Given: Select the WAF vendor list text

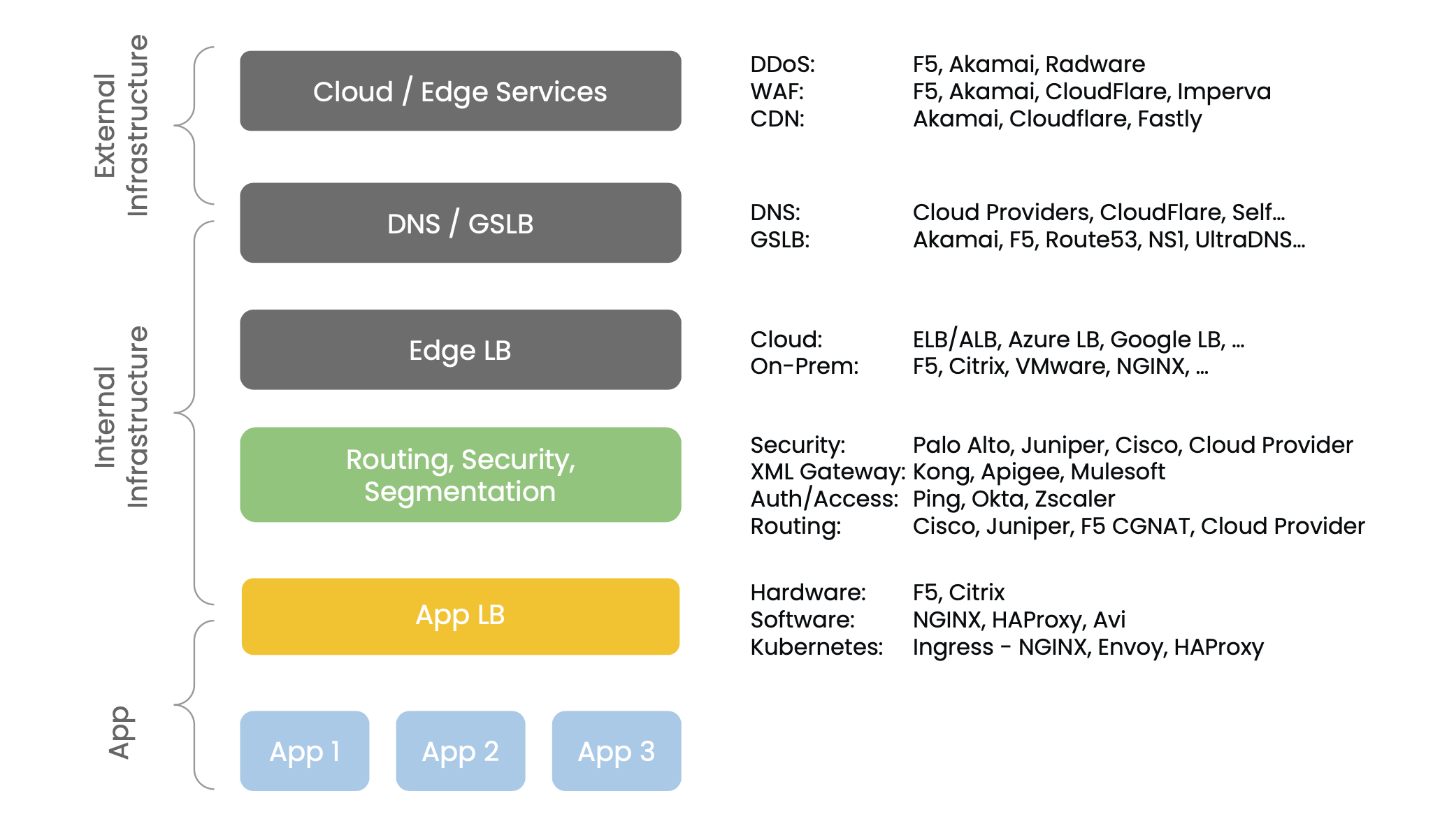Looking at the screenshot, I should pyautogui.click(x=1091, y=92).
